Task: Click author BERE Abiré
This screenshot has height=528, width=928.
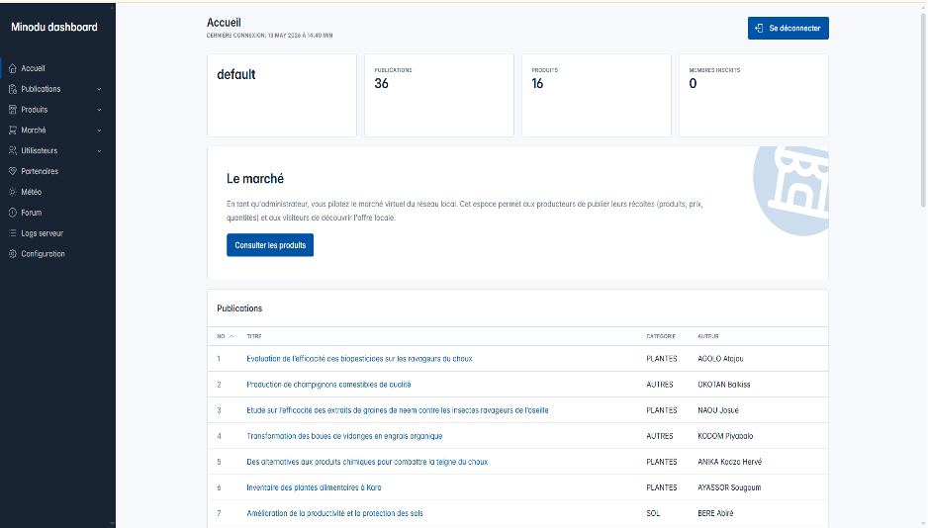Action: pyautogui.click(x=715, y=513)
